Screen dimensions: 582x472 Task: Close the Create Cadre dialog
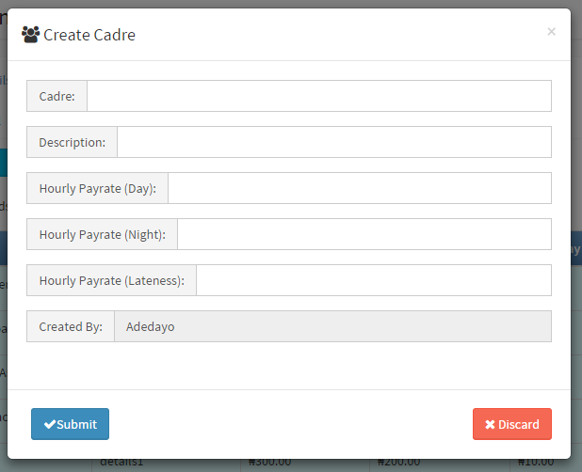point(551,31)
